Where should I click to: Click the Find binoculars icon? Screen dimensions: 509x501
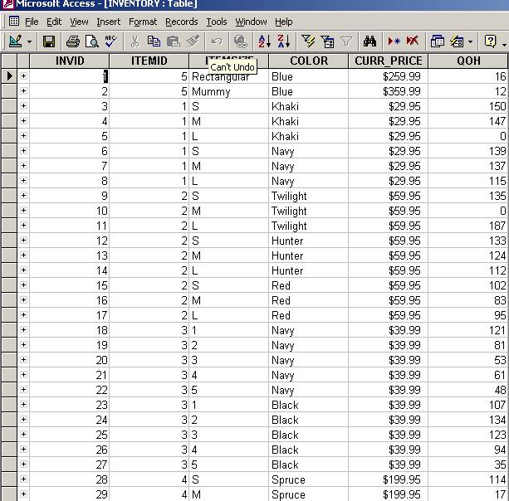tap(370, 41)
